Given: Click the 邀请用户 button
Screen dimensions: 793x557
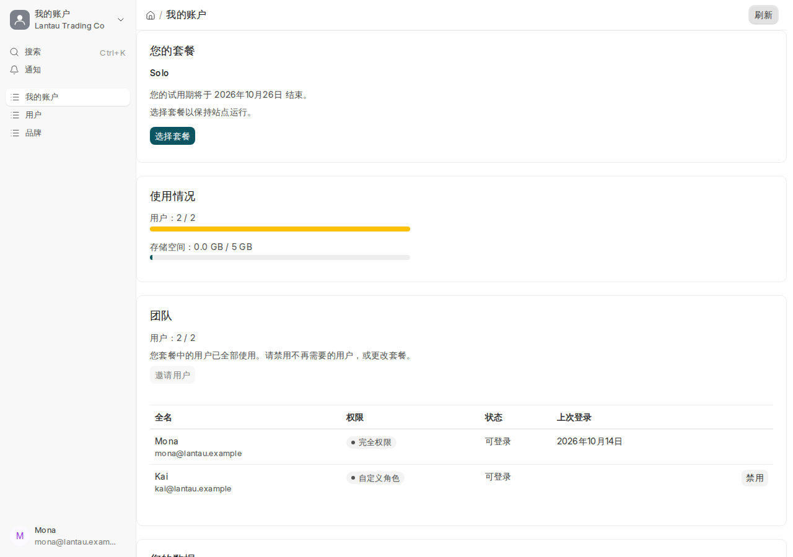Looking at the screenshot, I should 172,375.
